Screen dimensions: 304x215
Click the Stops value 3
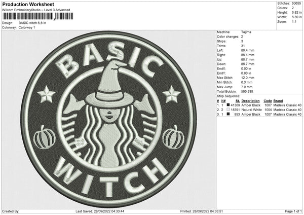click(x=242, y=41)
